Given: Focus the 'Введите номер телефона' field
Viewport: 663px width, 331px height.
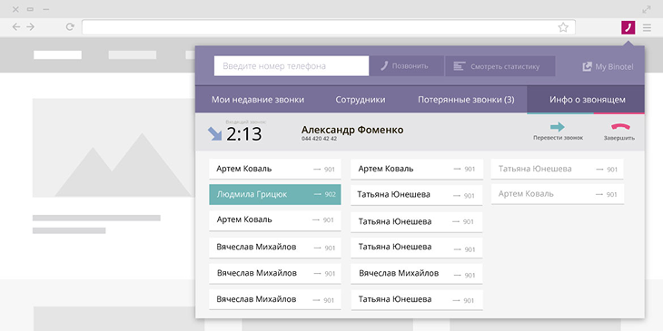Looking at the screenshot, I should (292, 66).
